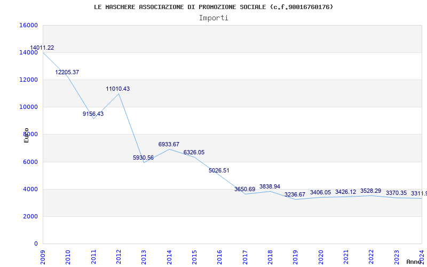
Task: Click the x-axis year 2017
Action: (x=245, y=257)
